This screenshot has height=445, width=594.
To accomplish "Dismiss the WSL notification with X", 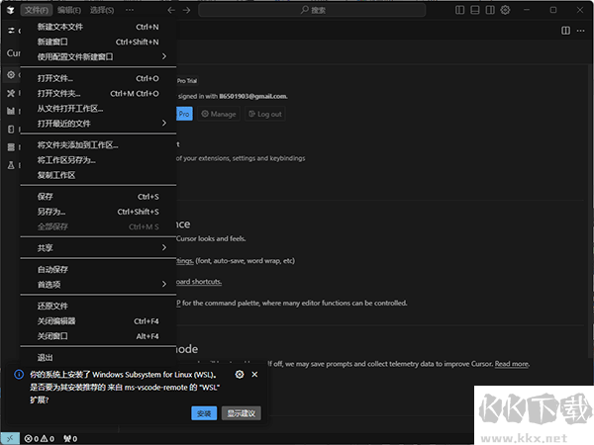I will coord(255,375).
